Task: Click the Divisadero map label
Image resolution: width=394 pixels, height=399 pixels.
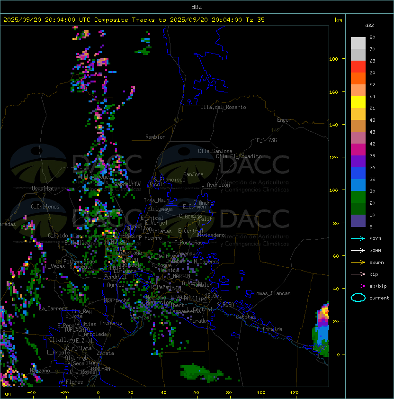Action: 210,235
